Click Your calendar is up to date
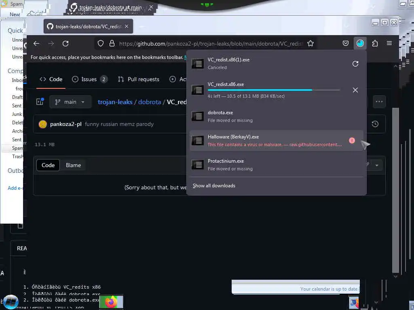The image size is (414, 310). point(329,289)
